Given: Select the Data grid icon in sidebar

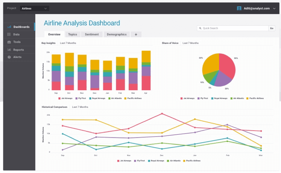Looking at the screenshot, I should (x=10, y=34).
